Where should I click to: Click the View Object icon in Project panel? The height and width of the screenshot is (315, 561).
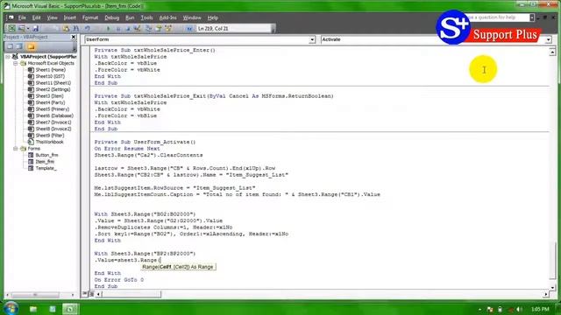pyautogui.click(x=19, y=46)
